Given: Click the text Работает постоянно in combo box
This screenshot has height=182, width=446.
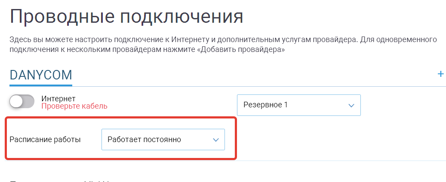Looking at the screenshot, I should [x=144, y=140].
